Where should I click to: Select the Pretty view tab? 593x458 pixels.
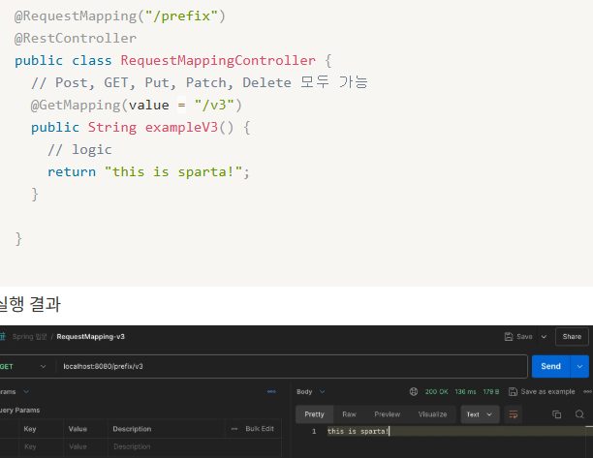point(314,414)
